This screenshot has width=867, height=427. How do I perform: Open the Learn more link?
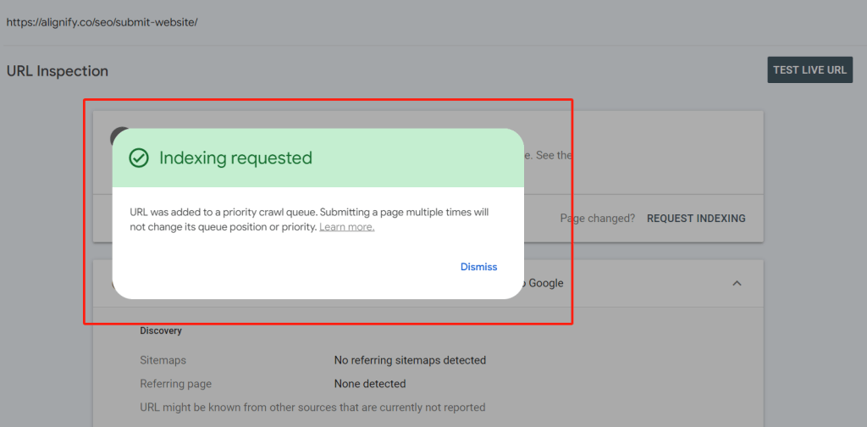pyautogui.click(x=346, y=227)
